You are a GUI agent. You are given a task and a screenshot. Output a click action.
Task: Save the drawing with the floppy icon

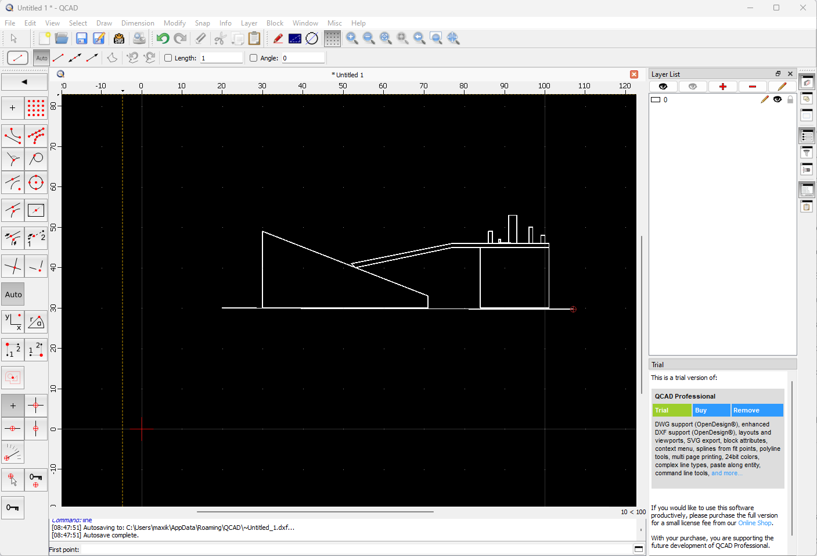[82, 38]
